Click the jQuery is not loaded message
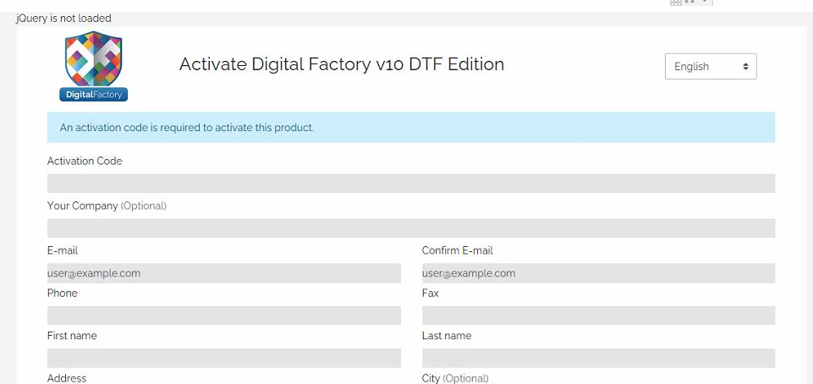The height and width of the screenshot is (384, 813). pyautogui.click(x=63, y=19)
